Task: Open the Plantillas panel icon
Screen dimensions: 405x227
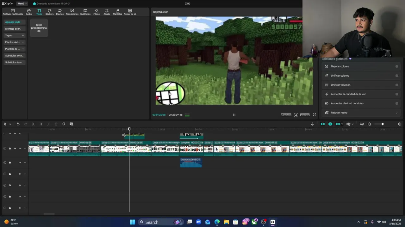Action: (x=117, y=12)
